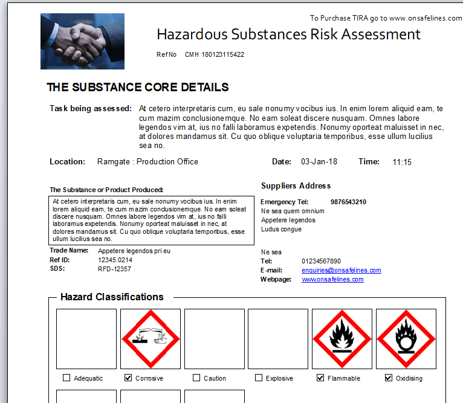Click address line 'Ludus congue'

pyautogui.click(x=282, y=230)
